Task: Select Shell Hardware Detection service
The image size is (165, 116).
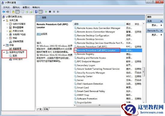Action: tap(90, 84)
